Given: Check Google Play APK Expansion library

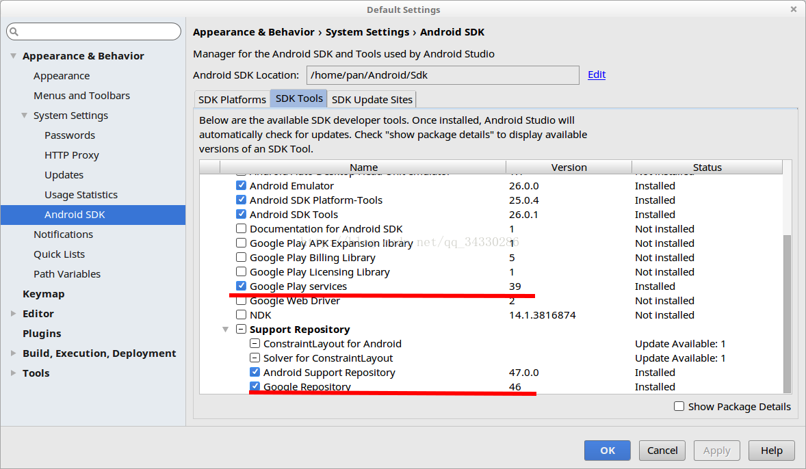Looking at the screenshot, I should 241,243.
